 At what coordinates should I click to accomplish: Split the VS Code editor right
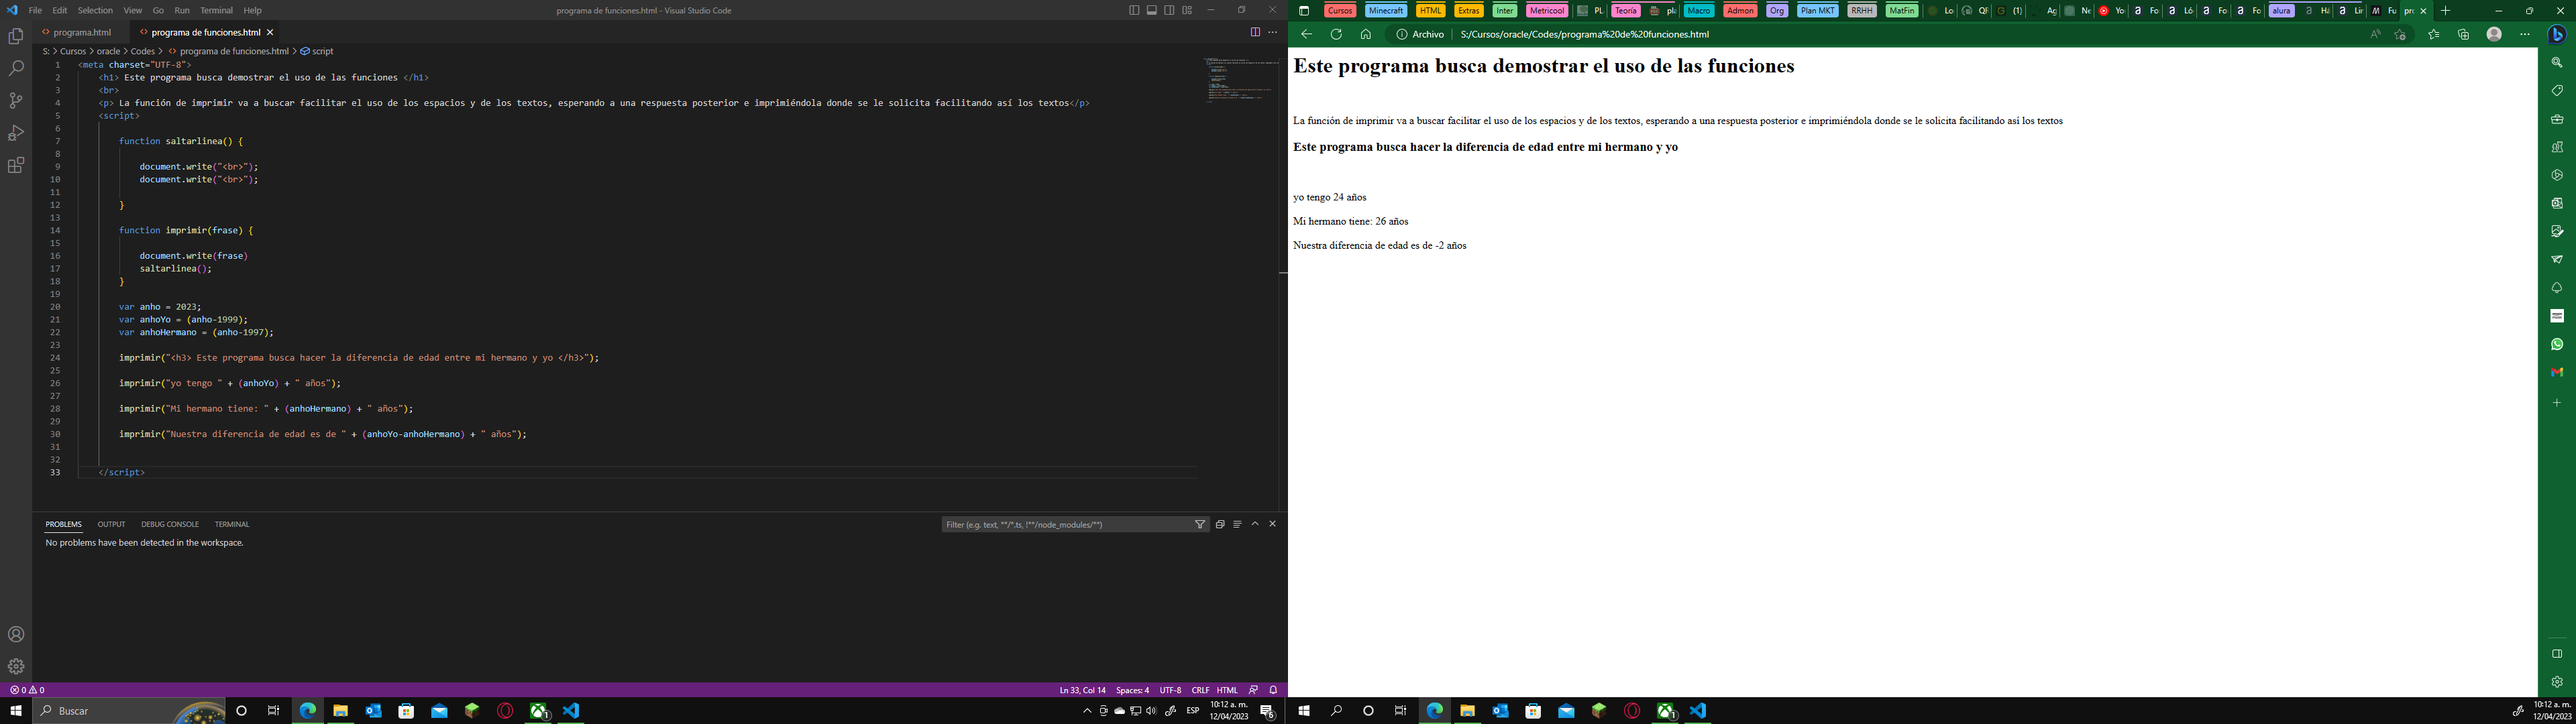point(1255,32)
